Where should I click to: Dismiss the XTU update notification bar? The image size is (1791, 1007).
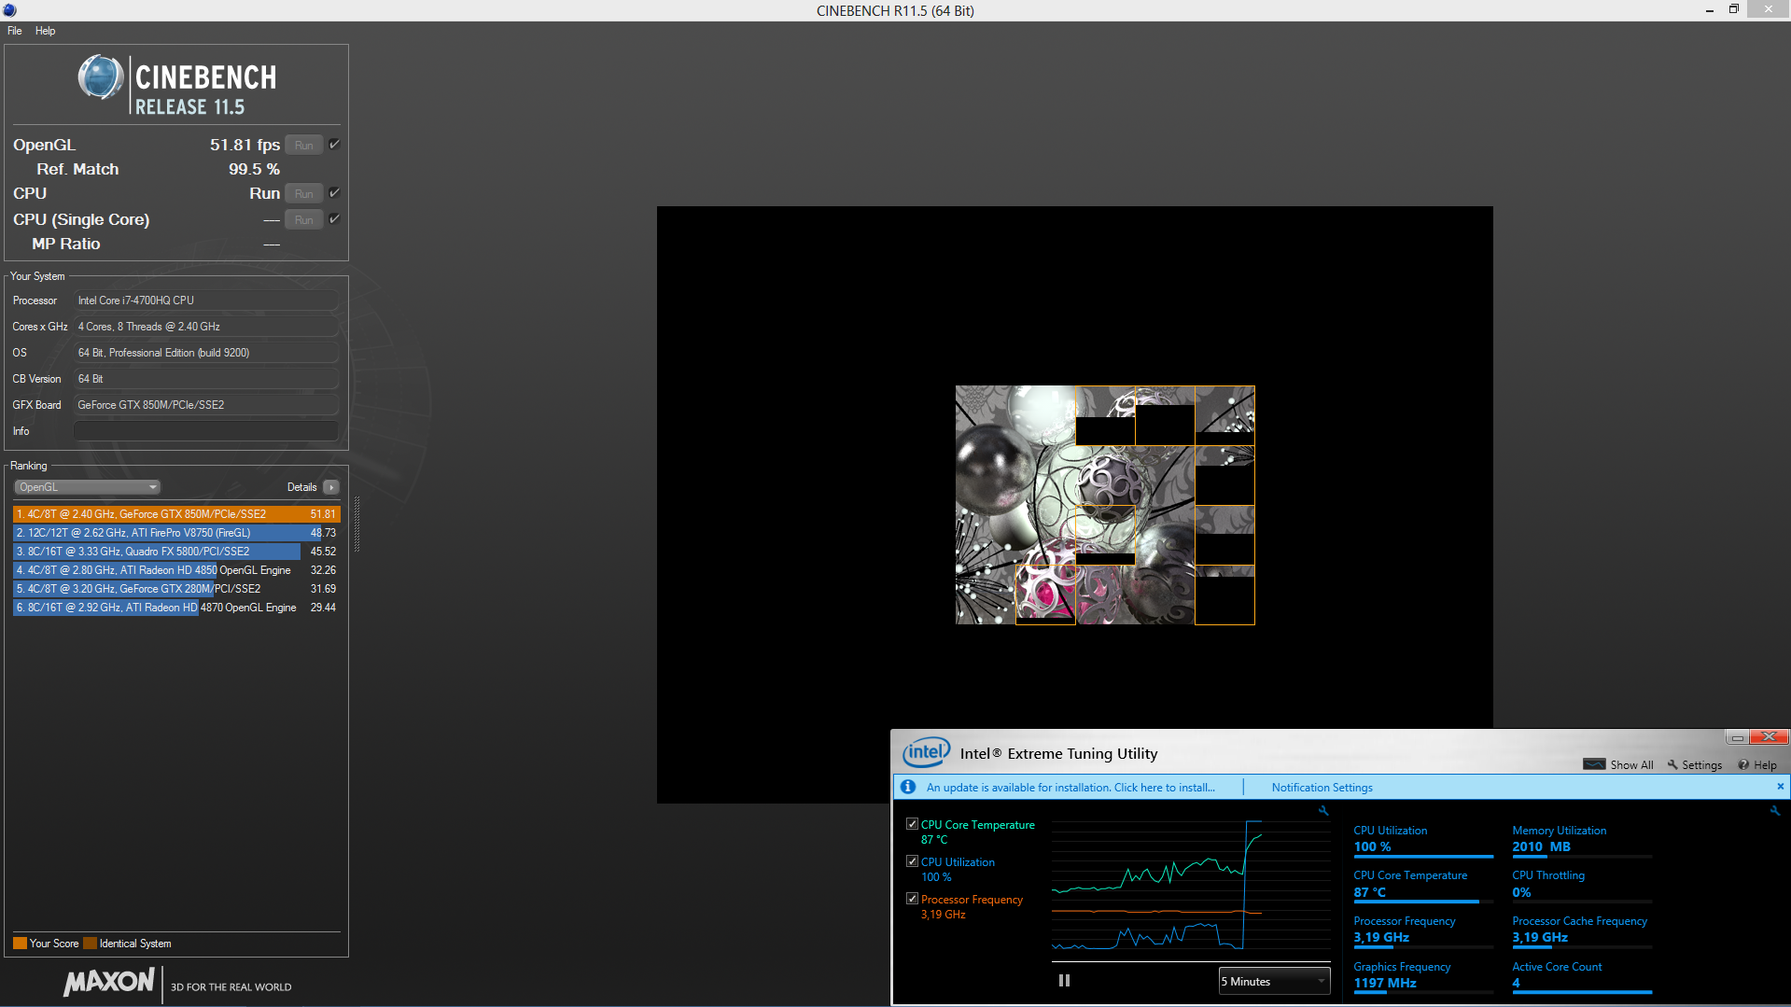[x=1780, y=787]
